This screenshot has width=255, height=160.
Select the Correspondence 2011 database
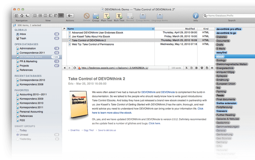37,53
